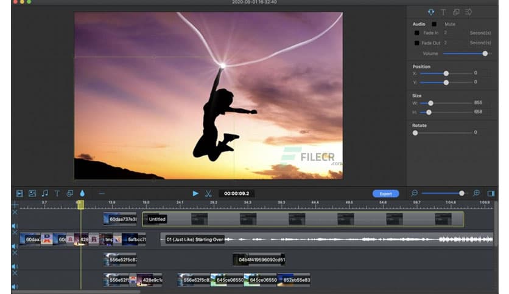Select the 60daa737e3 clip on the first track
The height and width of the screenshot is (294, 509).
[120, 219]
